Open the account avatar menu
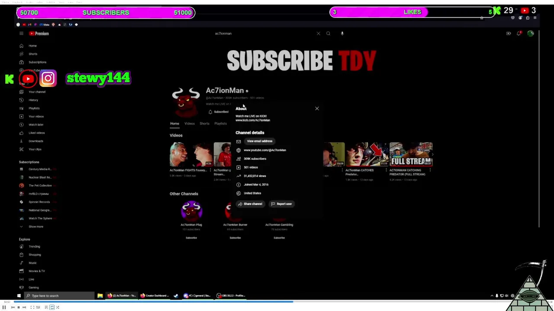 [x=531, y=33]
